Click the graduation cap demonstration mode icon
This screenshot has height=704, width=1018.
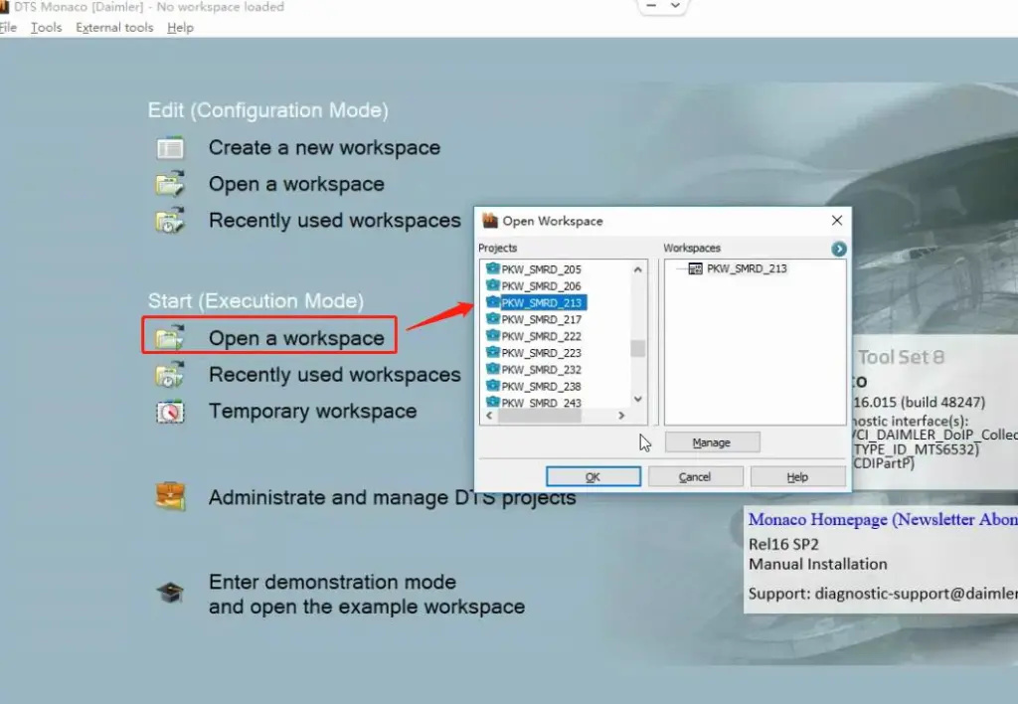[x=170, y=593]
